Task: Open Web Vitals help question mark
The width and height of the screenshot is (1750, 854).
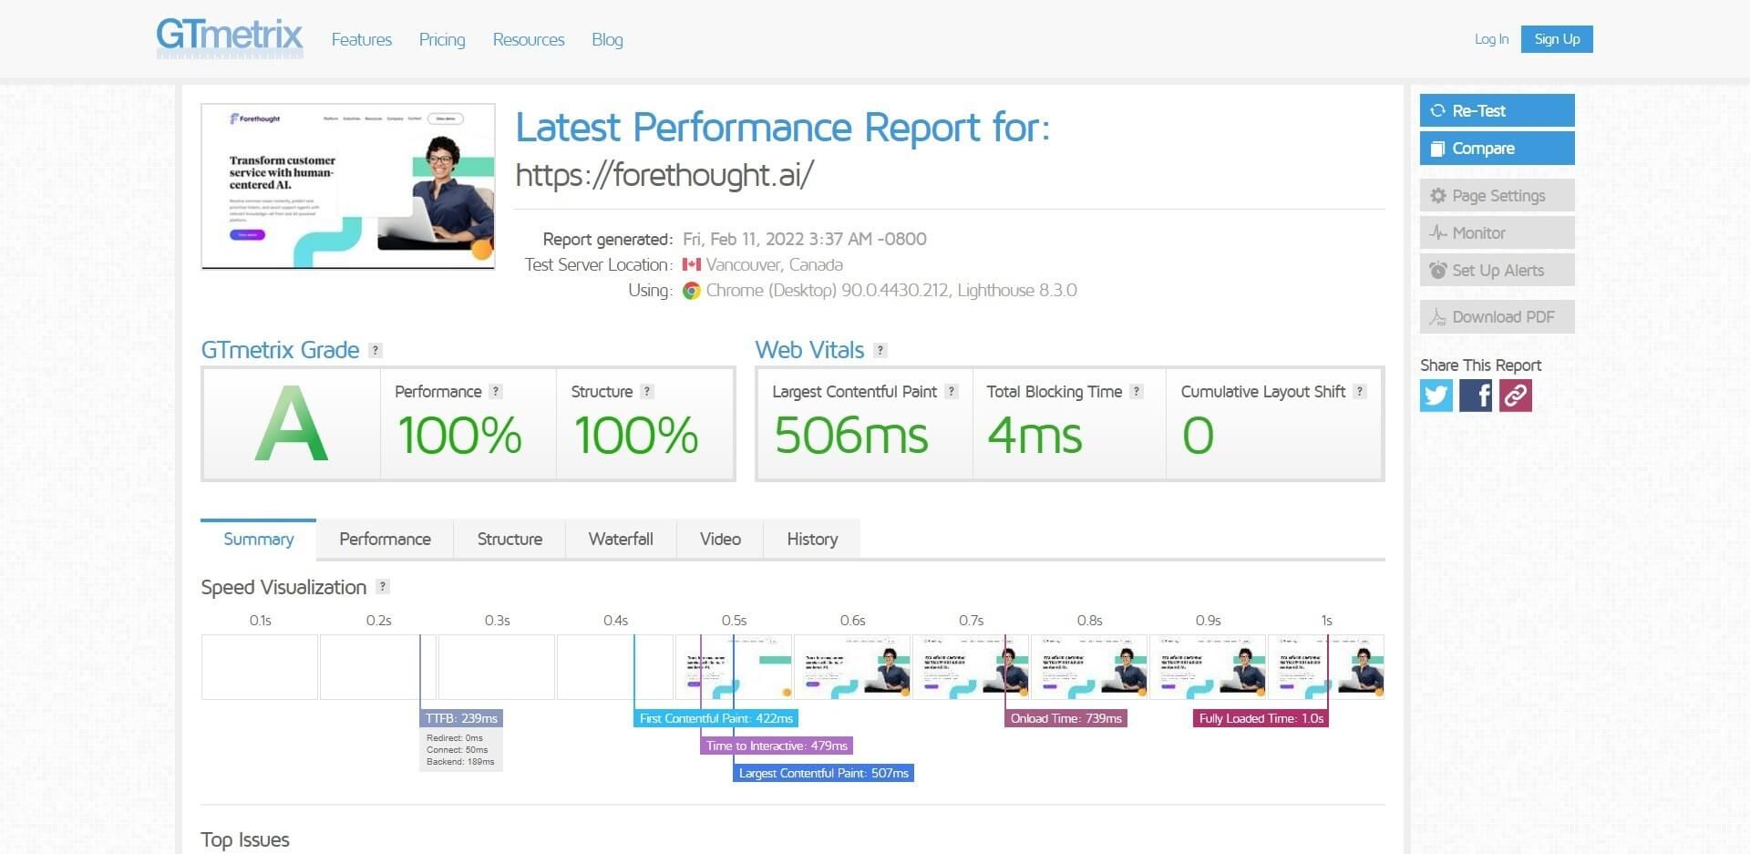Action: (x=880, y=350)
